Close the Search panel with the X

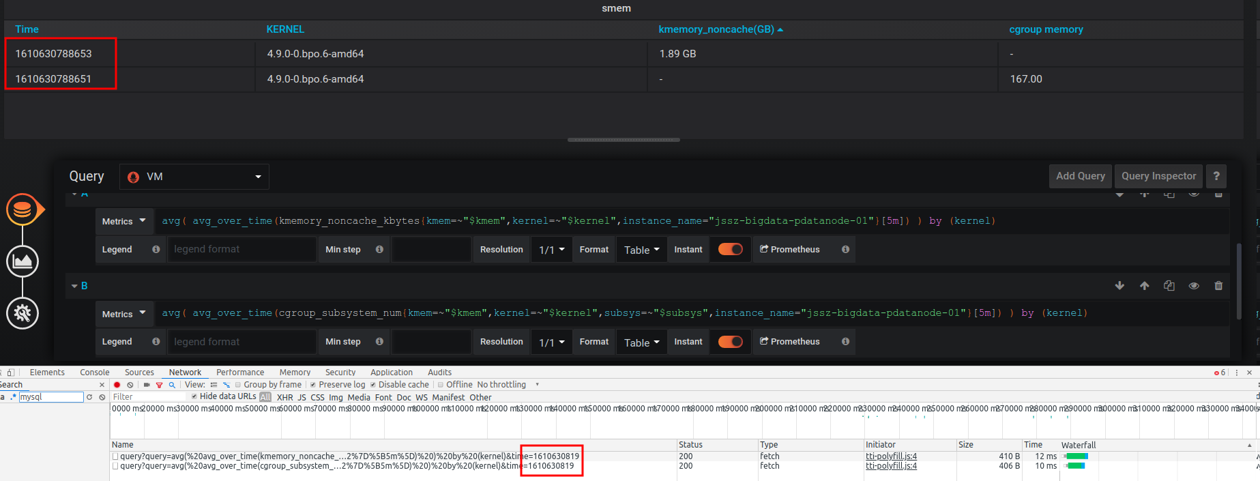(102, 385)
